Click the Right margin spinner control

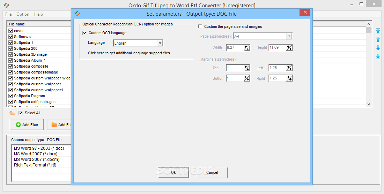[x=289, y=78]
